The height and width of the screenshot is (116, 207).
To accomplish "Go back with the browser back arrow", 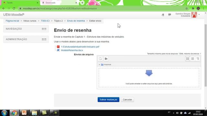I will tap(4, 8).
